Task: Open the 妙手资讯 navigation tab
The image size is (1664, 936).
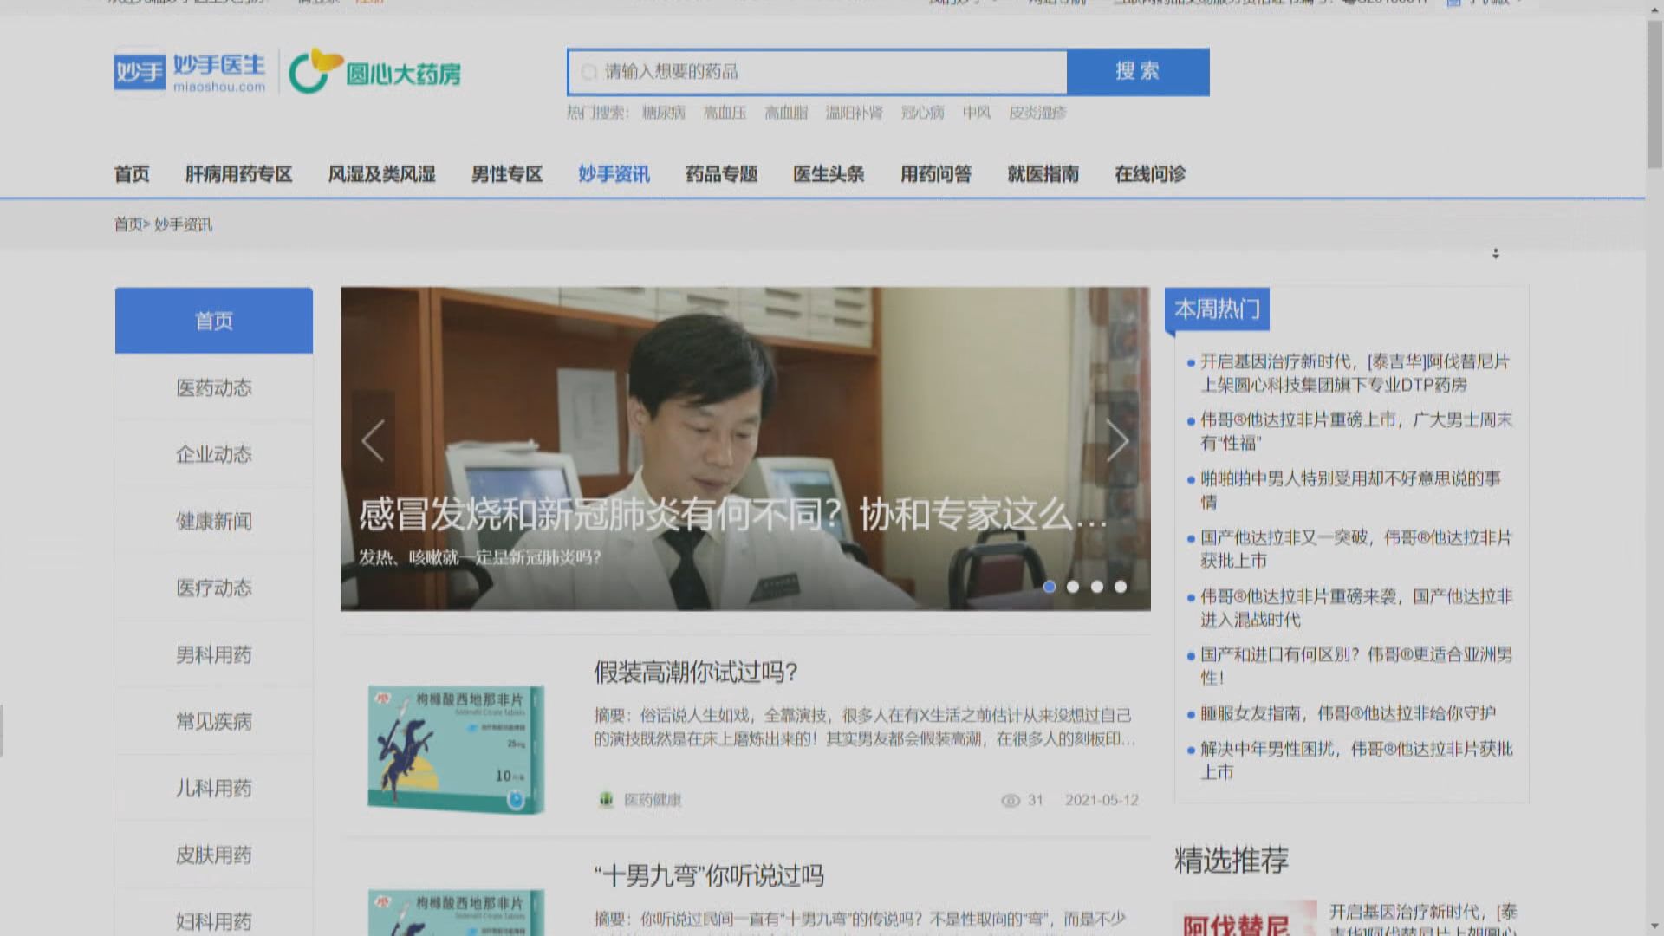Action: 614,174
